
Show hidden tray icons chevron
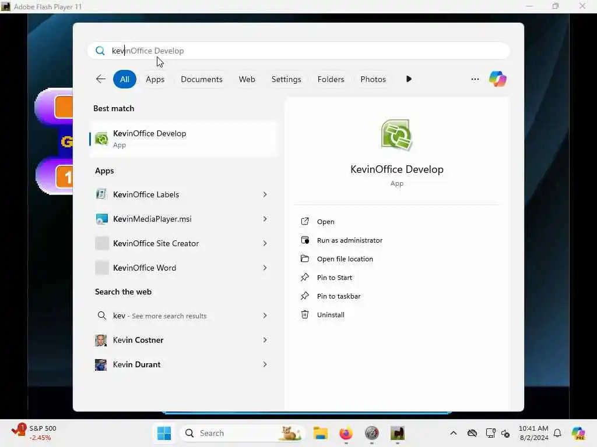click(453, 433)
